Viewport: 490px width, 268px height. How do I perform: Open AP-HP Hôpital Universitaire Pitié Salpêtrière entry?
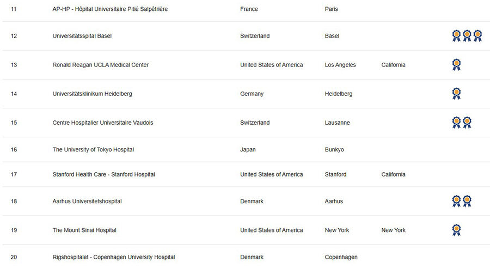pyautogui.click(x=110, y=9)
